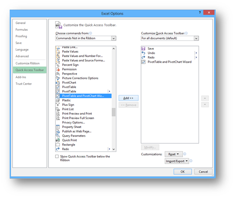Click info icon beside Import/Export button
Viewport: 235px width, 198px height.
(x=191, y=161)
